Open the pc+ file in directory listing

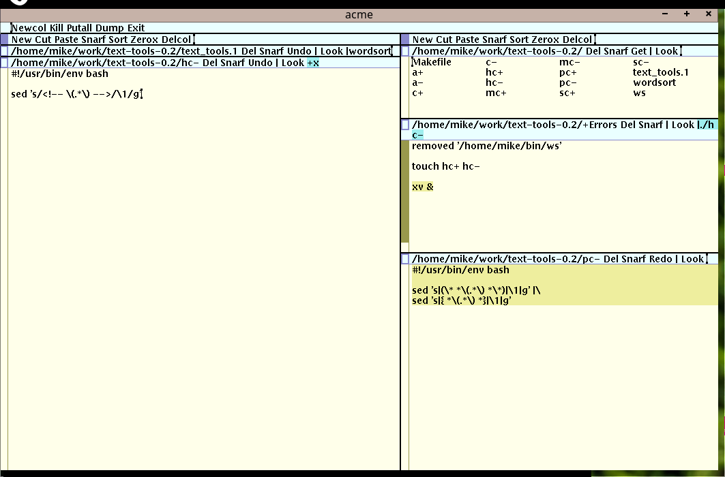point(568,72)
